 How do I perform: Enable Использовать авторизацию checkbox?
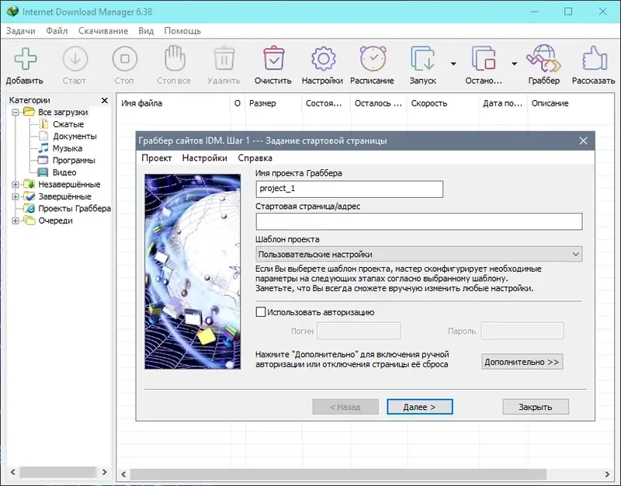pos(262,313)
